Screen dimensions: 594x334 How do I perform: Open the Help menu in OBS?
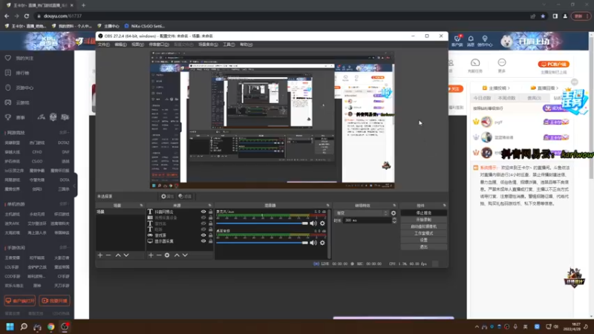tap(247, 45)
